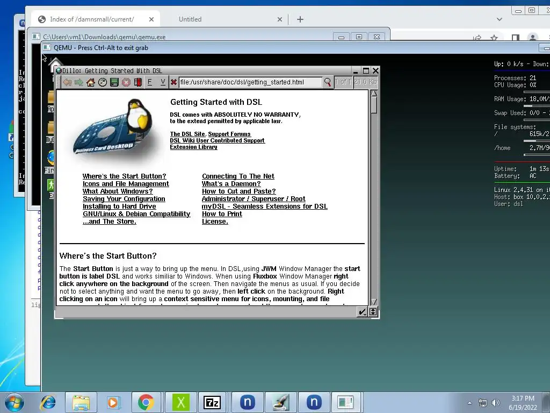
Task: Switch to Chrome from the taskbar
Action: click(146, 402)
